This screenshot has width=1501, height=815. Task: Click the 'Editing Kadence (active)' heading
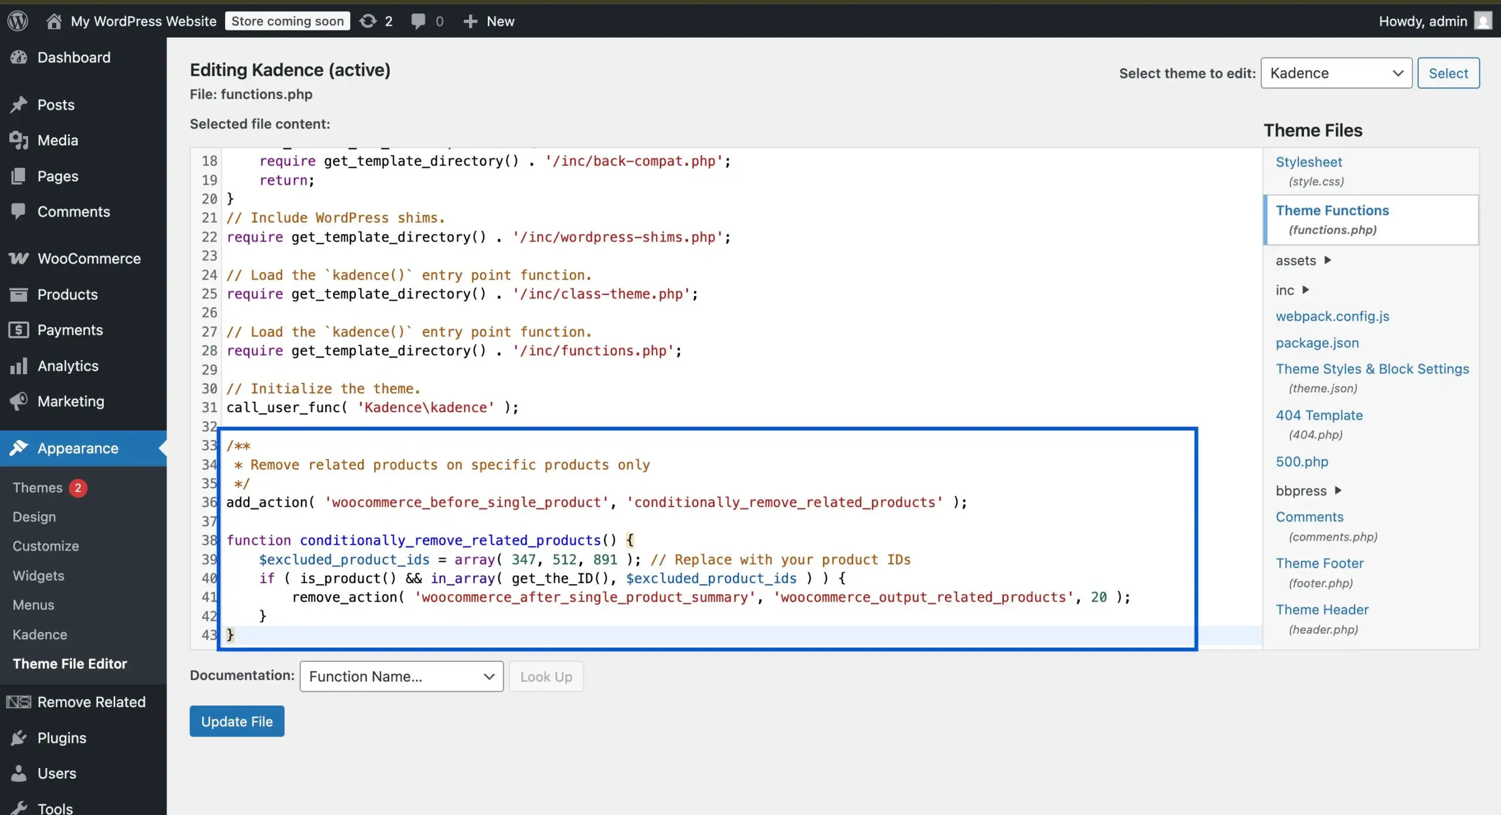290,70
